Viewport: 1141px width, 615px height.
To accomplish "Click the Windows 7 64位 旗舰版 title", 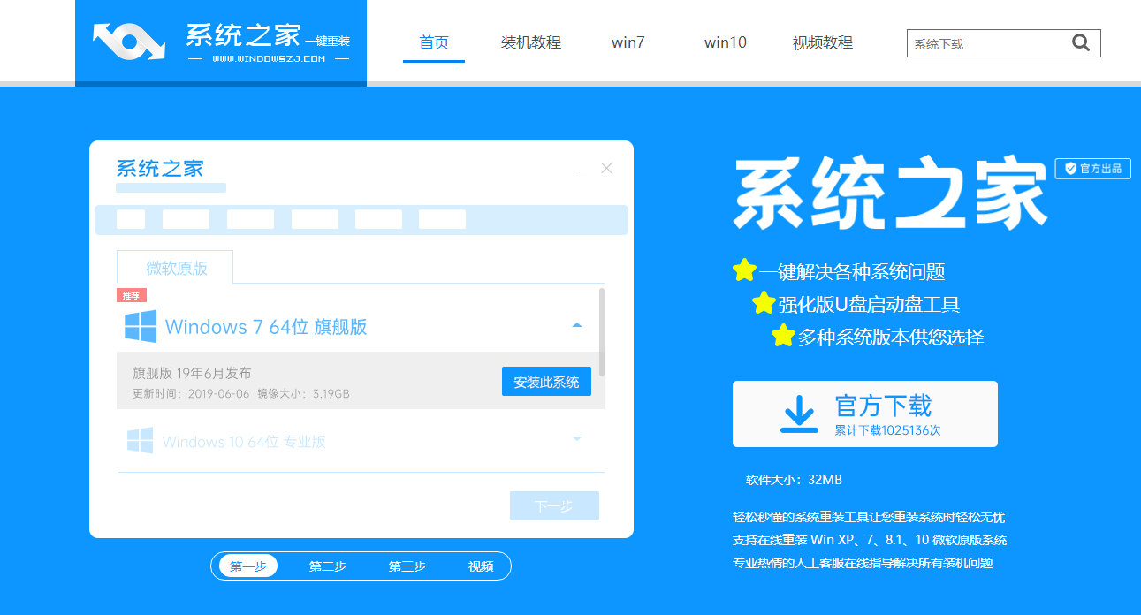I will [266, 327].
